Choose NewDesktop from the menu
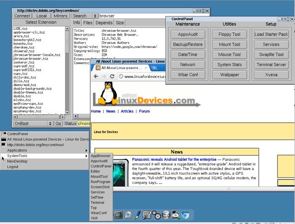This screenshot has height=224, width=295. coord(45,161)
